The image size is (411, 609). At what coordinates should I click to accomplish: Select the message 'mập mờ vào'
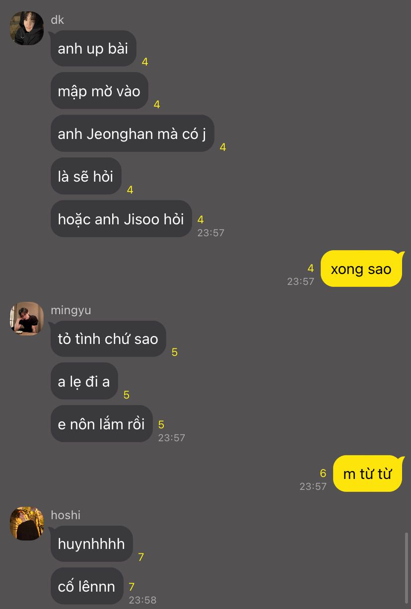tap(99, 91)
